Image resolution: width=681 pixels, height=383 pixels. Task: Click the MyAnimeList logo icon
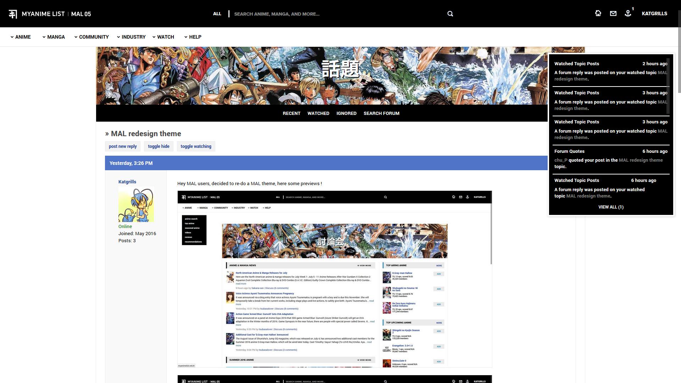click(x=13, y=14)
